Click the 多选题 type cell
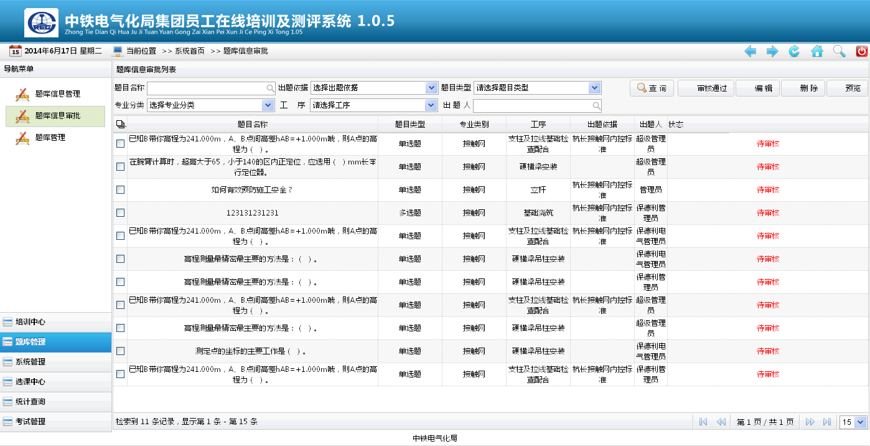This screenshot has height=446, width=870. [x=410, y=213]
